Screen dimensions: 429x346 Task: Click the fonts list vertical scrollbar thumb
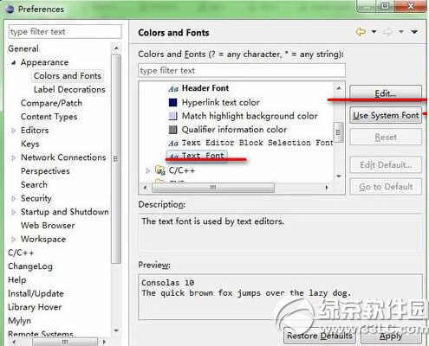pos(338,132)
